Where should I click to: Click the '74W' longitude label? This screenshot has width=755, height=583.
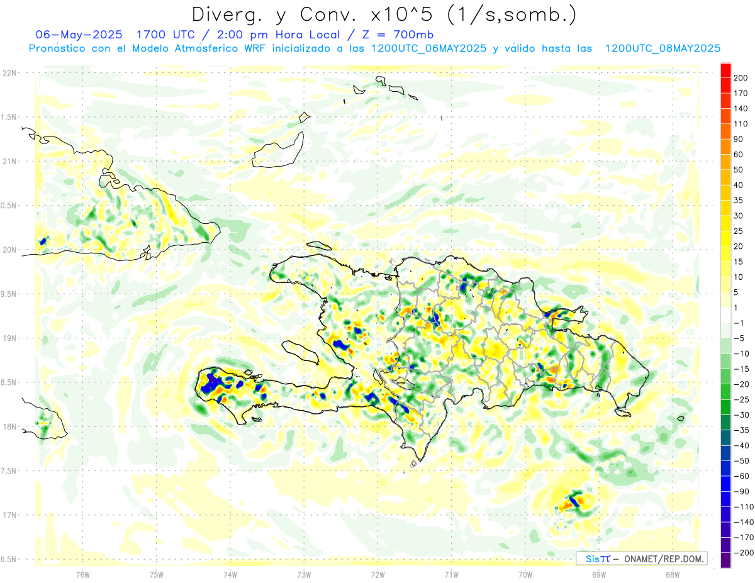(230, 575)
